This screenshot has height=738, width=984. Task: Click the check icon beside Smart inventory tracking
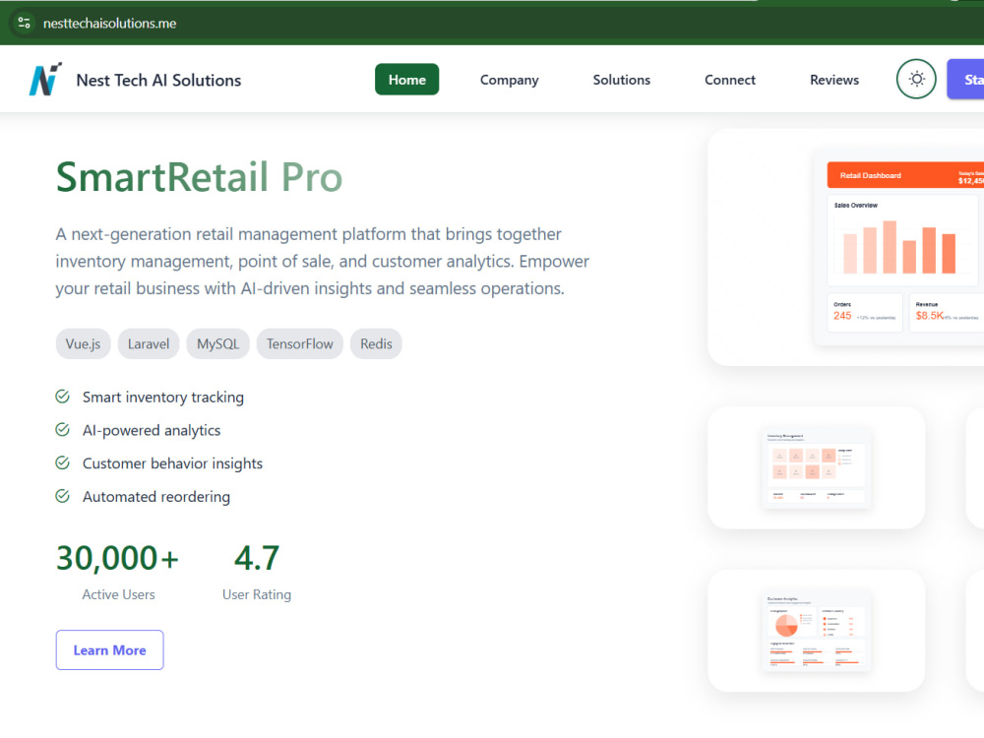(x=62, y=397)
